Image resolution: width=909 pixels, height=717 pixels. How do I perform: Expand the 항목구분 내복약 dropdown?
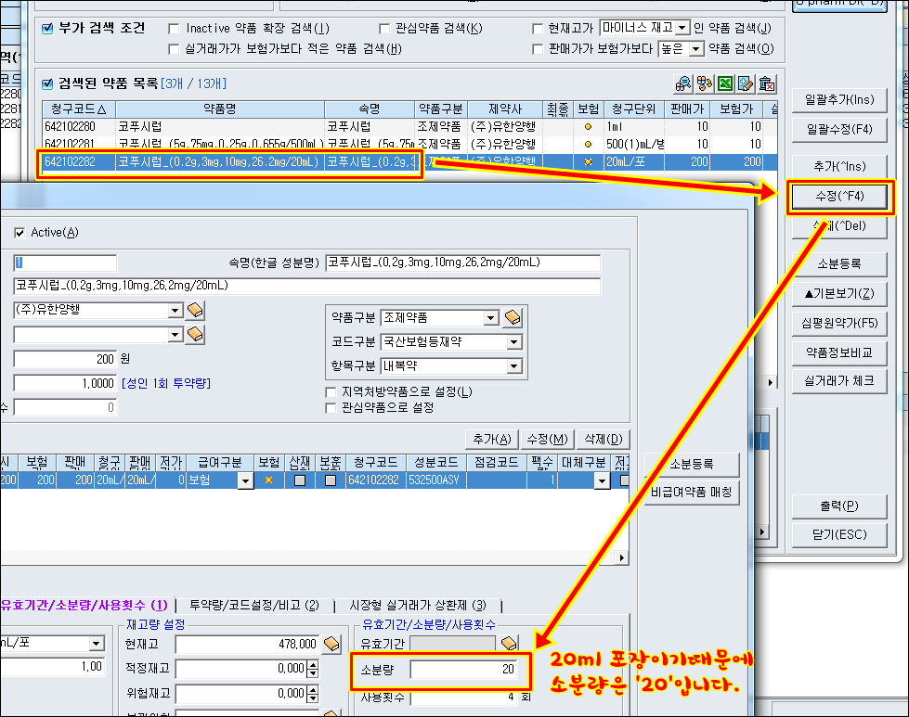pos(513,366)
